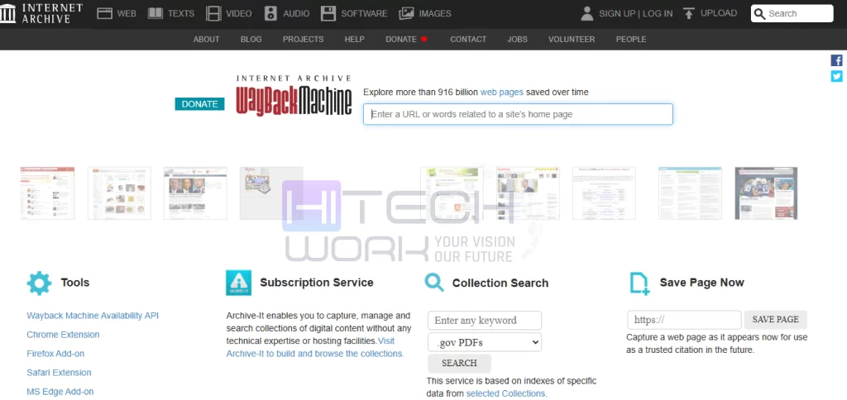Click the magnifier in top Search box

click(759, 14)
